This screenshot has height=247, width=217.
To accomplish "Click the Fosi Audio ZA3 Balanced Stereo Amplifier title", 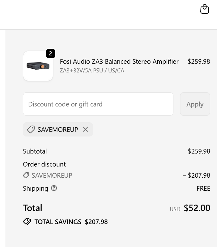I will tap(119, 62).
